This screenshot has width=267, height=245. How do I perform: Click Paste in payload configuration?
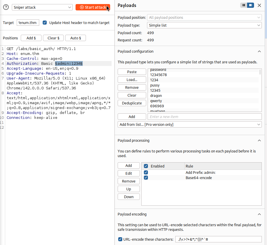(132, 72)
